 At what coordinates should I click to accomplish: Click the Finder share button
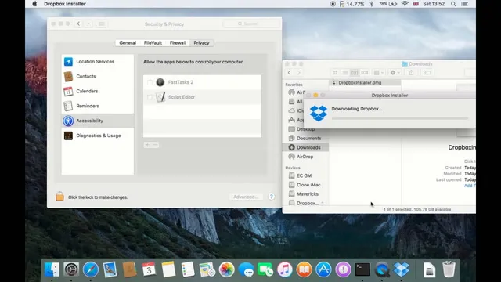click(x=411, y=73)
